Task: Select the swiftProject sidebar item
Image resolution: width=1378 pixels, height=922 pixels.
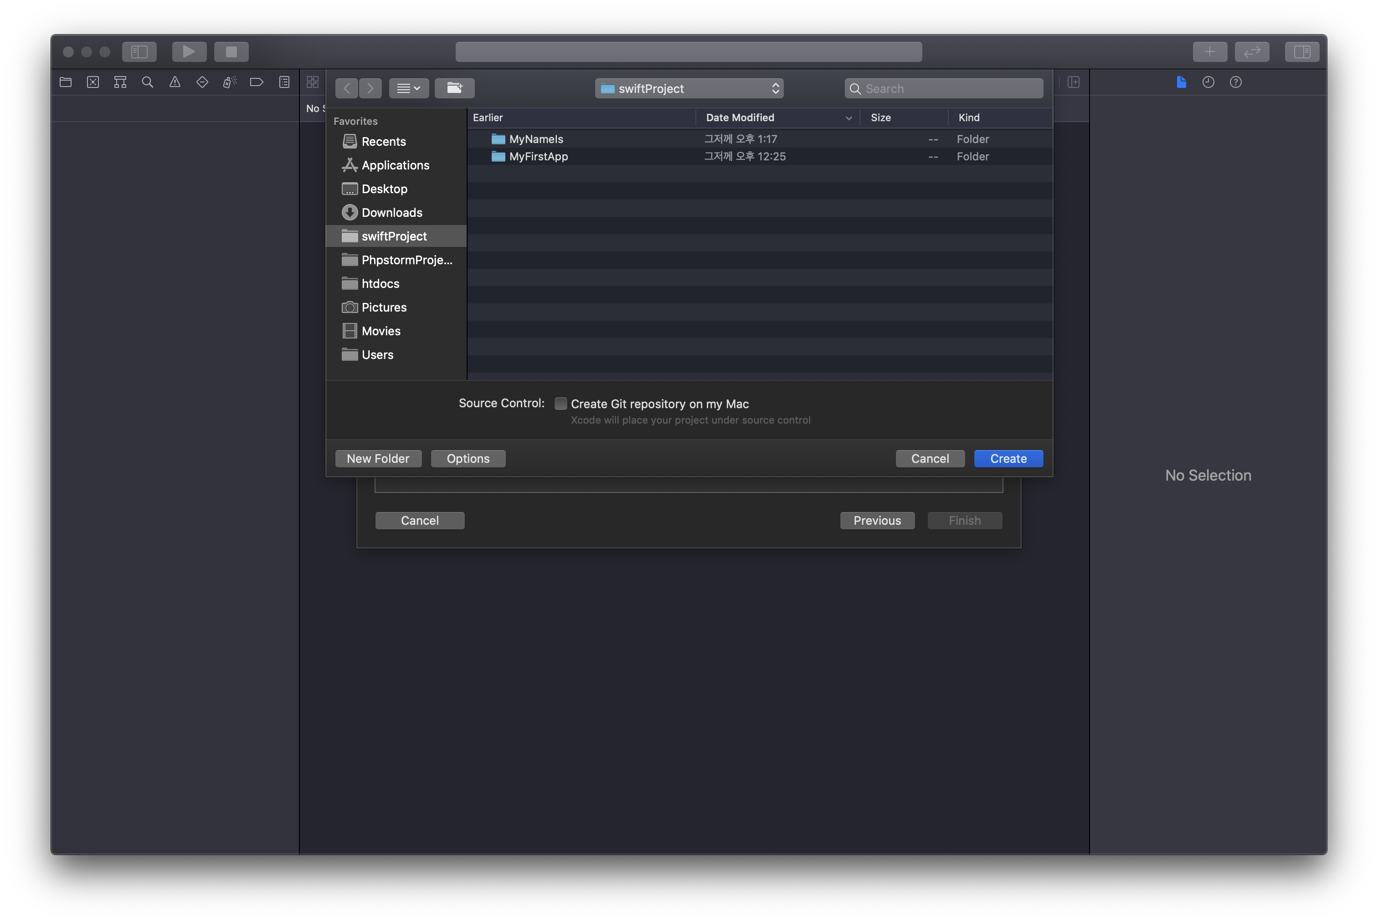Action: 394,236
